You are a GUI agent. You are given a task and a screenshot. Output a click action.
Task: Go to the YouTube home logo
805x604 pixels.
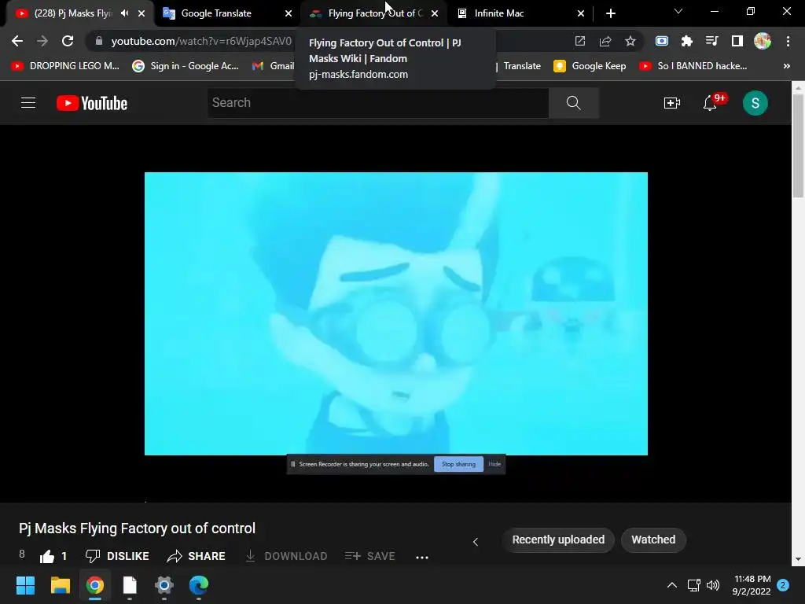pos(92,103)
